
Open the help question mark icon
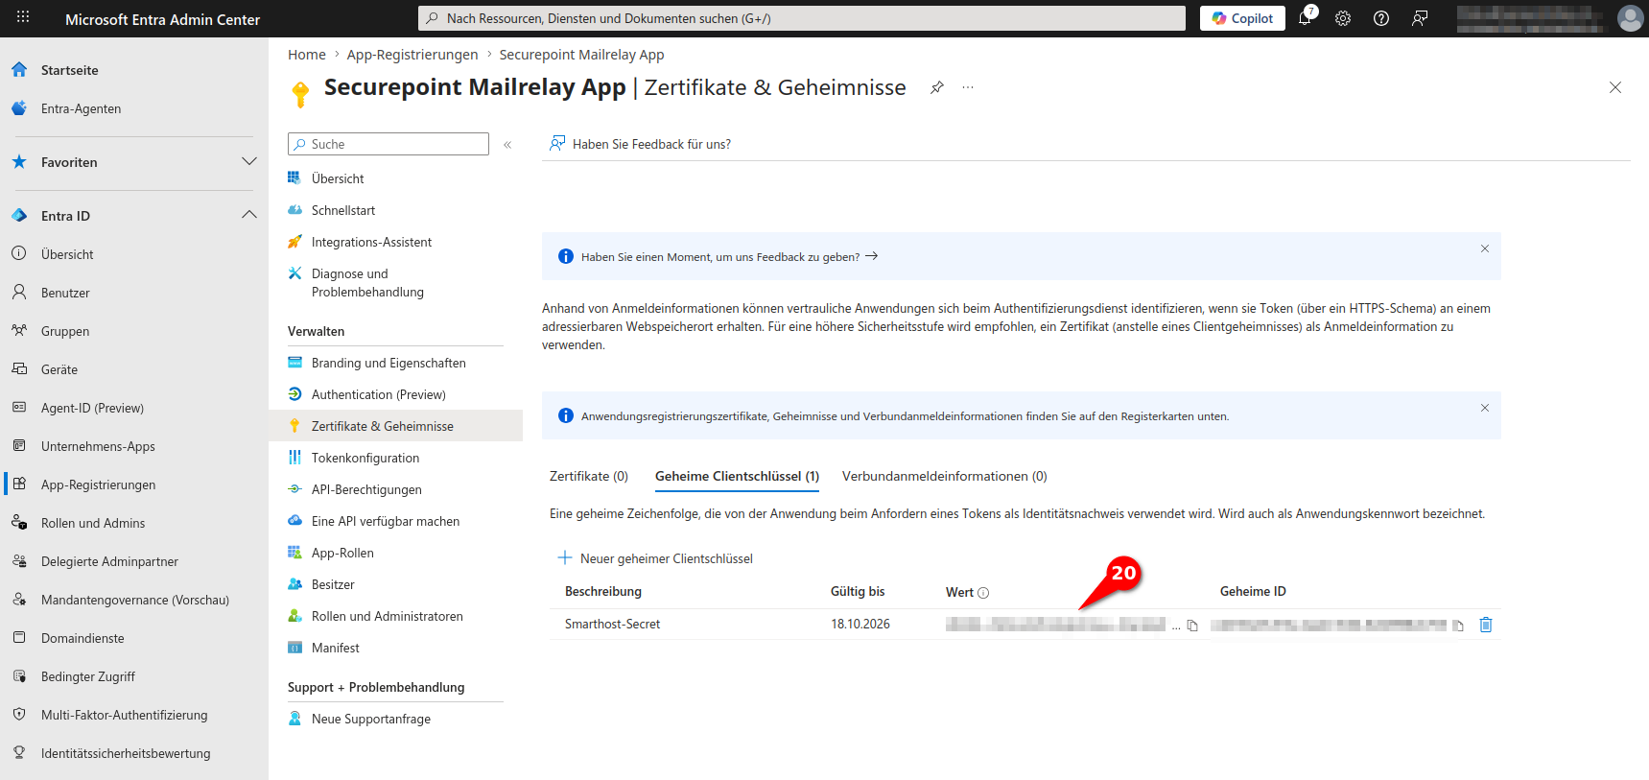[1381, 18]
